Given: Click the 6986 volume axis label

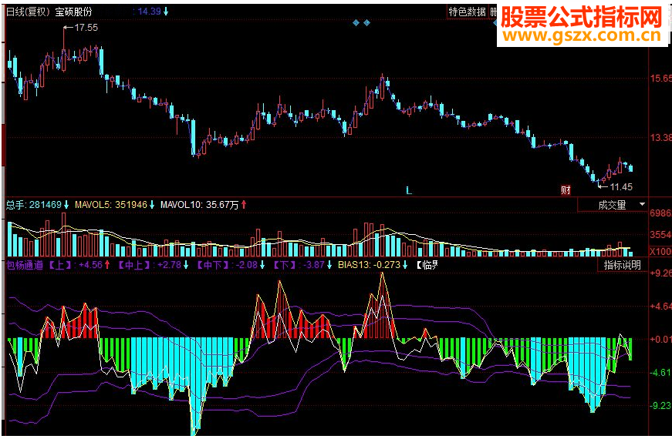Looking at the screenshot, I should point(661,213).
